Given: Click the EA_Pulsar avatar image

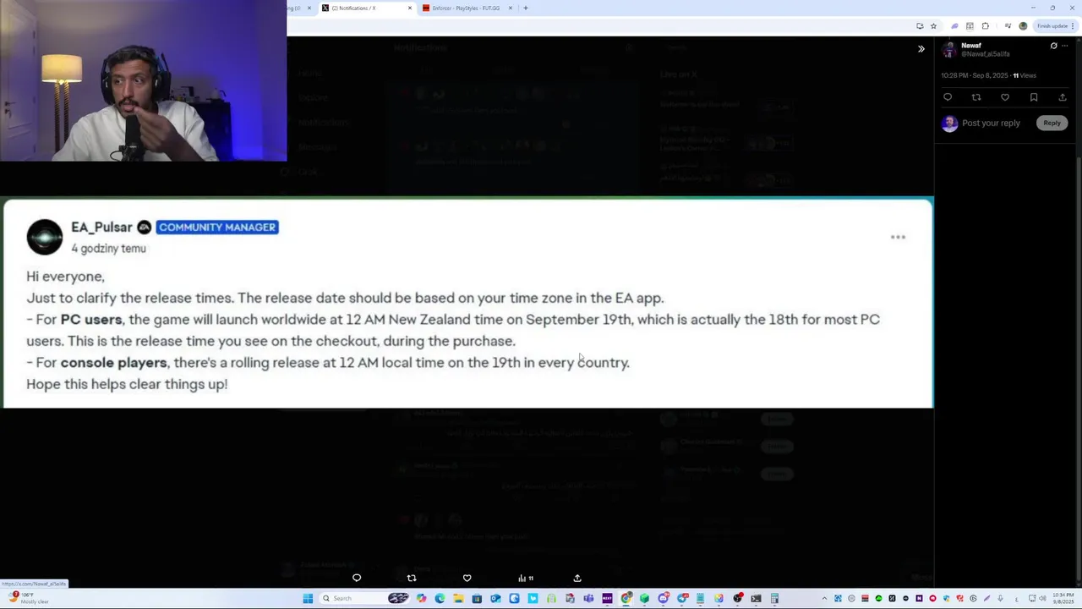Looking at the screenshot, I should [x=44, y=237].
